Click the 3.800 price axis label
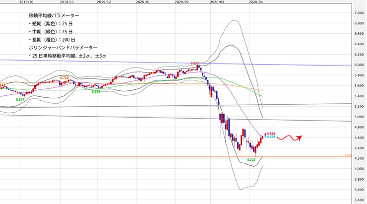 pyautogui.click(x=359, y=179)
